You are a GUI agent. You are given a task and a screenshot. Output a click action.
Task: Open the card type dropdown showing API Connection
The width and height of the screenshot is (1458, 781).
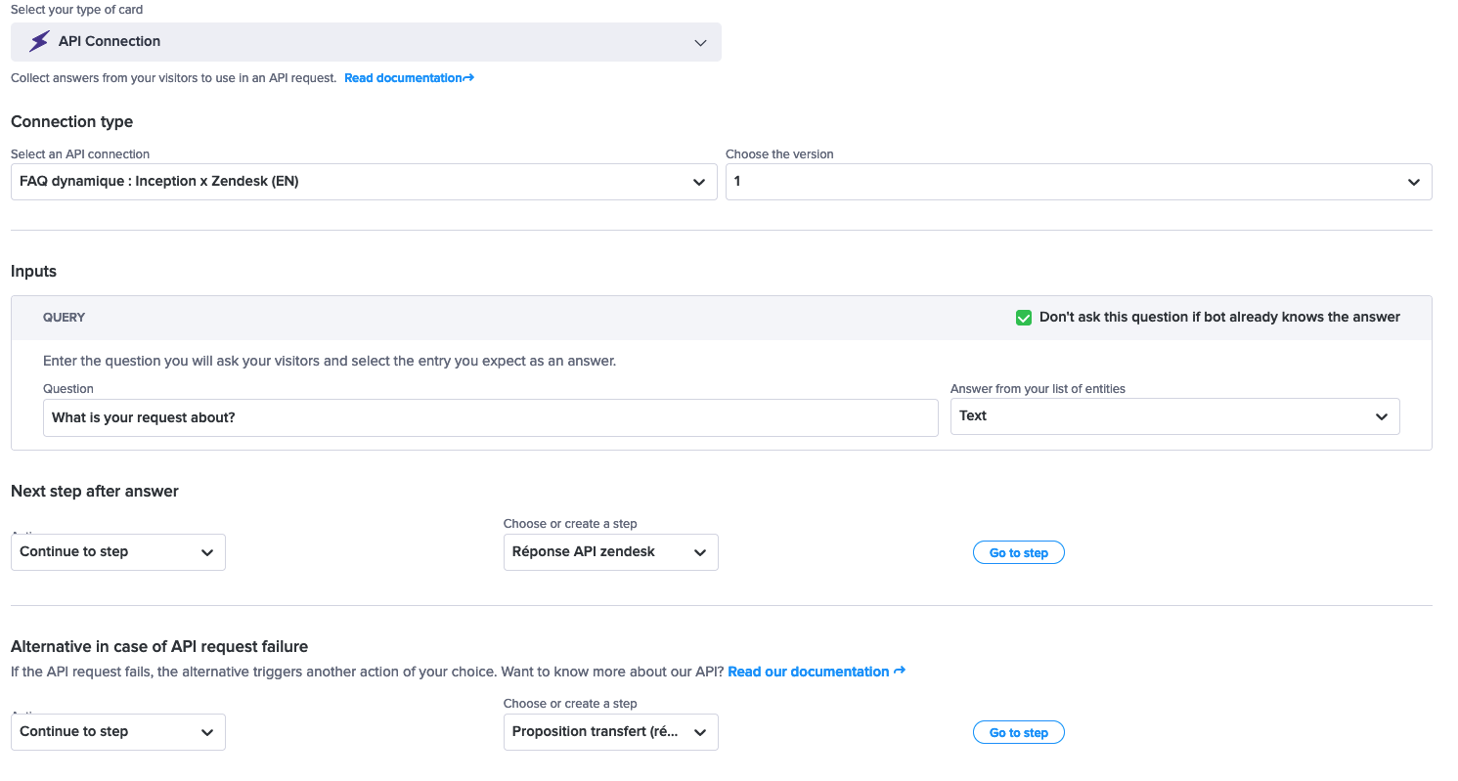pos(366,42)
